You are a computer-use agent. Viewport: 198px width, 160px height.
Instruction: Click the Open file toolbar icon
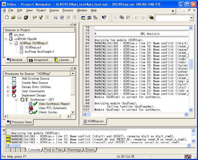click(13, 17)
